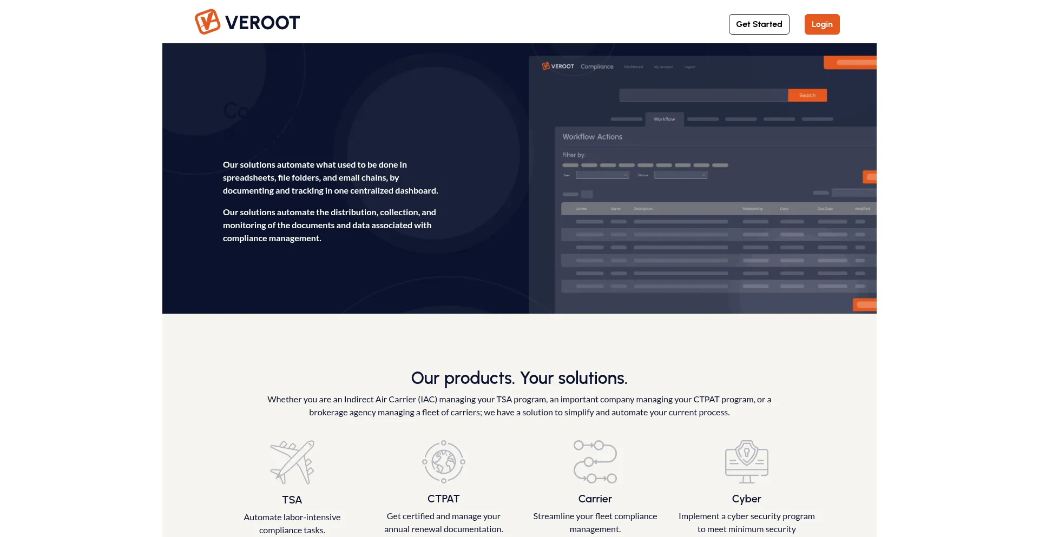Viewport: 1039px width, 537px height.
Task: Select the TSA airplane icon
Action: click(x=292, y=462)
